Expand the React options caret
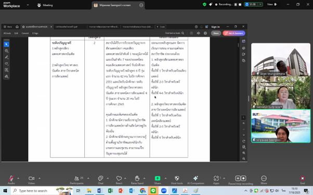Screen dimensions: 313x195 click(x=125, y=178)
